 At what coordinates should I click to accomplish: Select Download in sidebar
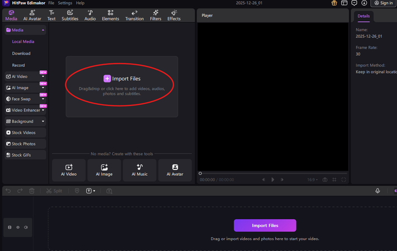coord(21,54)
